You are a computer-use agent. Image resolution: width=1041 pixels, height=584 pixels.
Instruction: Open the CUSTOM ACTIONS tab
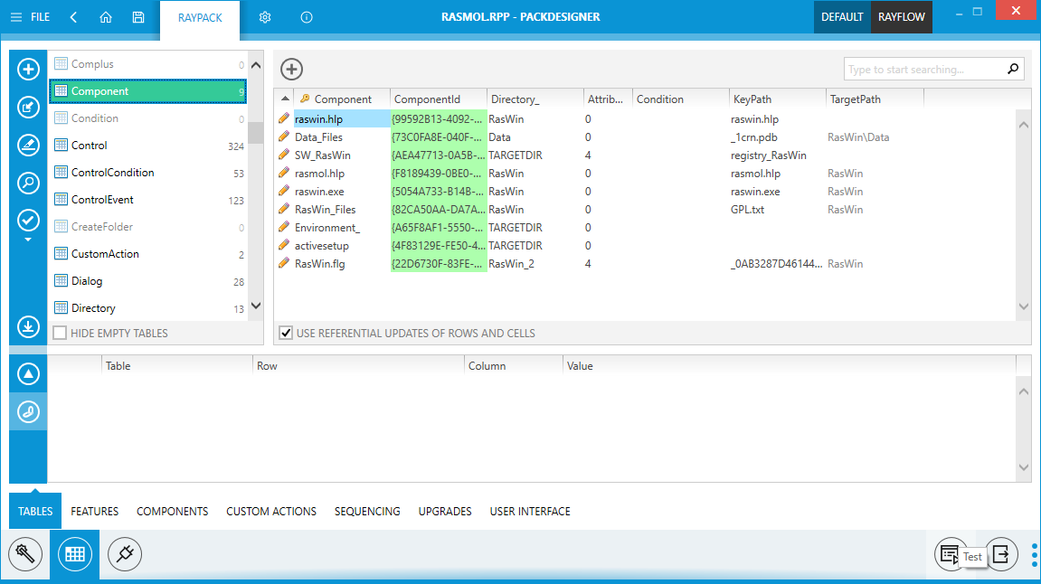click(271, 512)
